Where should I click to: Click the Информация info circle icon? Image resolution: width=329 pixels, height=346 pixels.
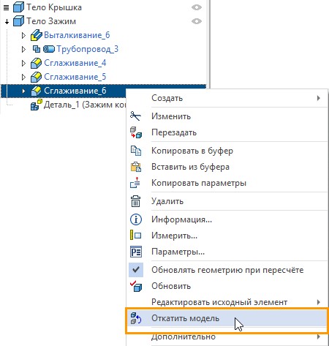point(136,219)
